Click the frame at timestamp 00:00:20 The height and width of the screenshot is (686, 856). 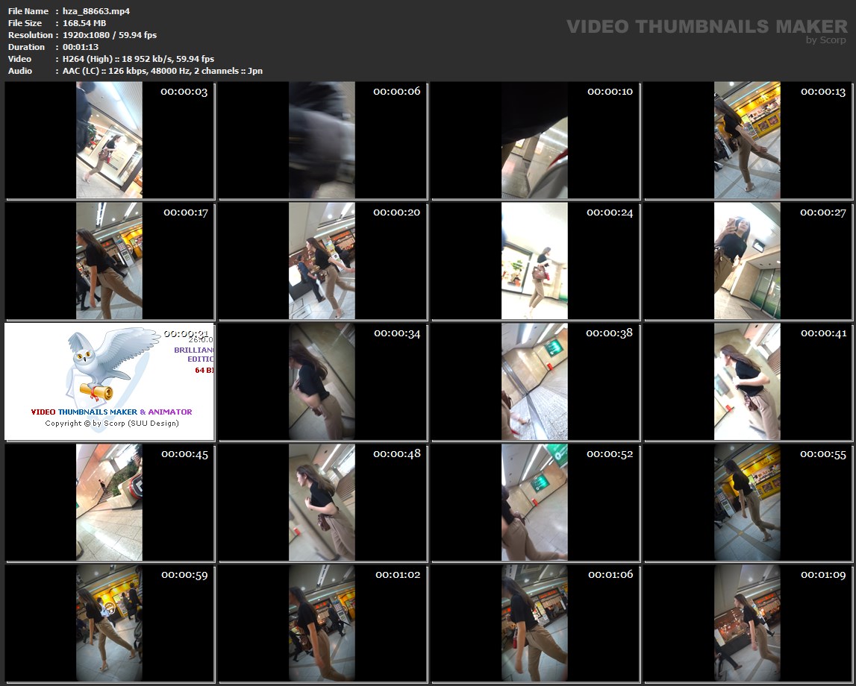coord(322,261)
